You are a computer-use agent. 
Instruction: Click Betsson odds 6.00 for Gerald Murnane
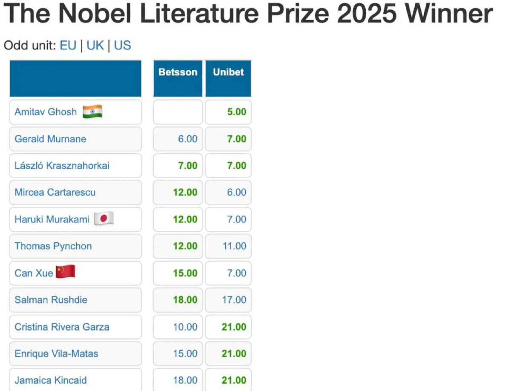[x=187, y=139]
